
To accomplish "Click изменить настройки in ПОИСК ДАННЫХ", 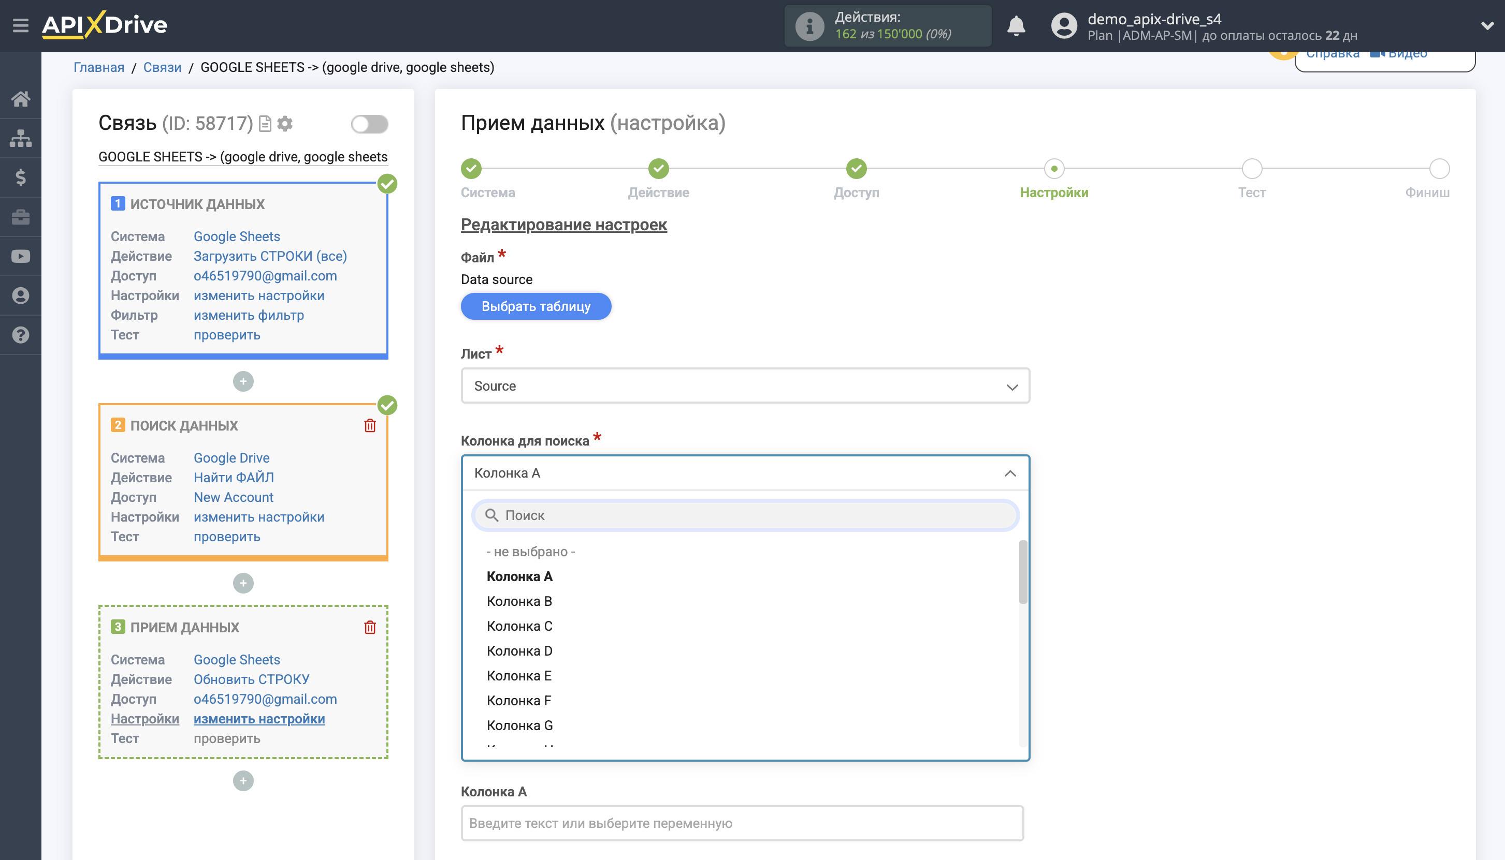I will coord(259,517).
